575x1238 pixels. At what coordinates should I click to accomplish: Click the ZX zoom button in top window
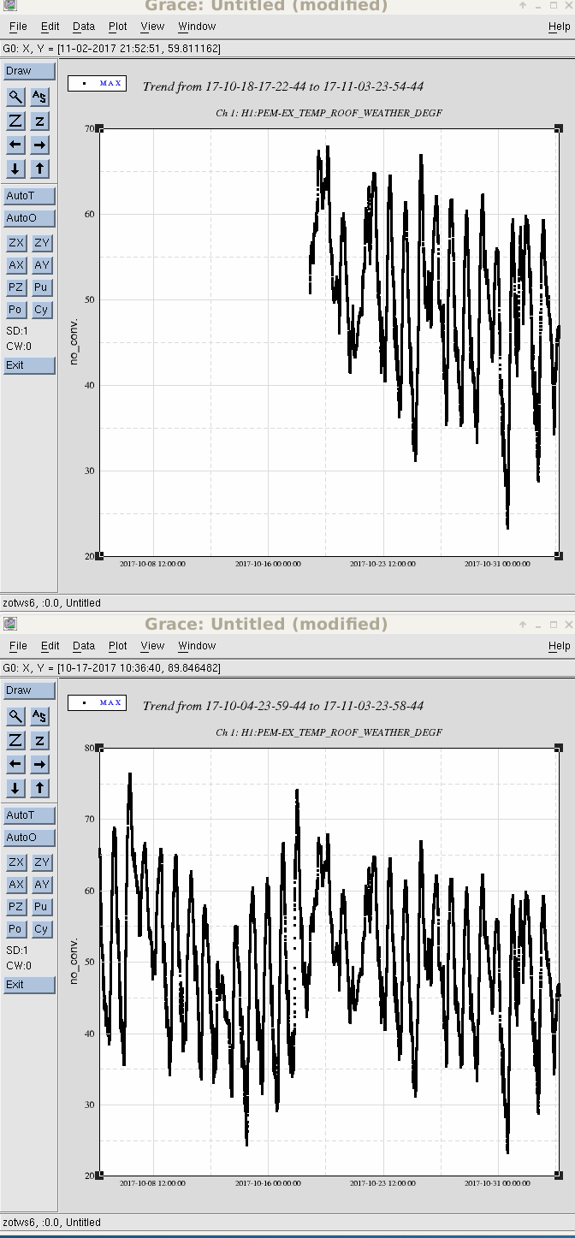(x=16, y=243)
